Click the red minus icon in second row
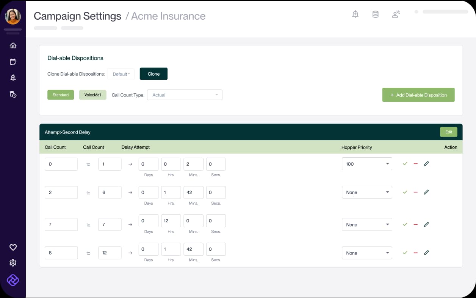The height and width of the screenshot is (298, 476). pyautogui.click(x=415, y=192)
